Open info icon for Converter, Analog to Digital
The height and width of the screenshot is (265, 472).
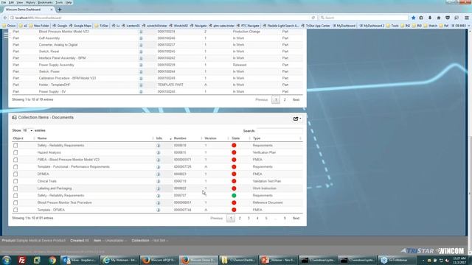click(141, 45)
